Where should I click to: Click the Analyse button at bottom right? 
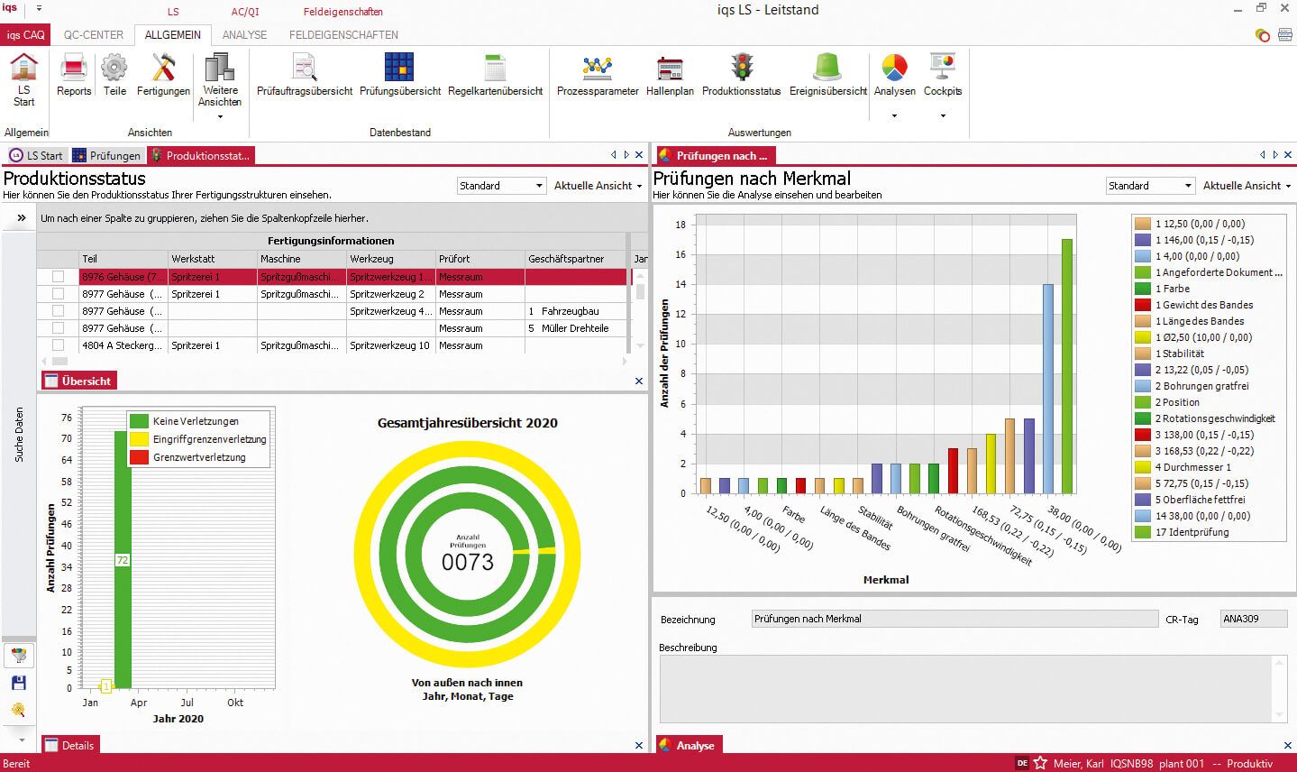689,745
